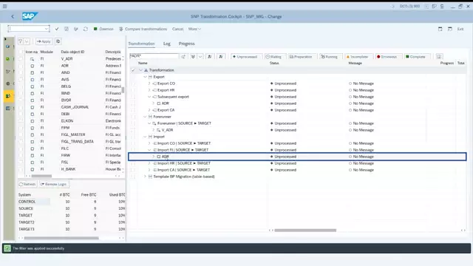Screen dimensions: 473x266
Task: Expand Import CO | SOURCE > TARGET node
Action: click(149, 143)
